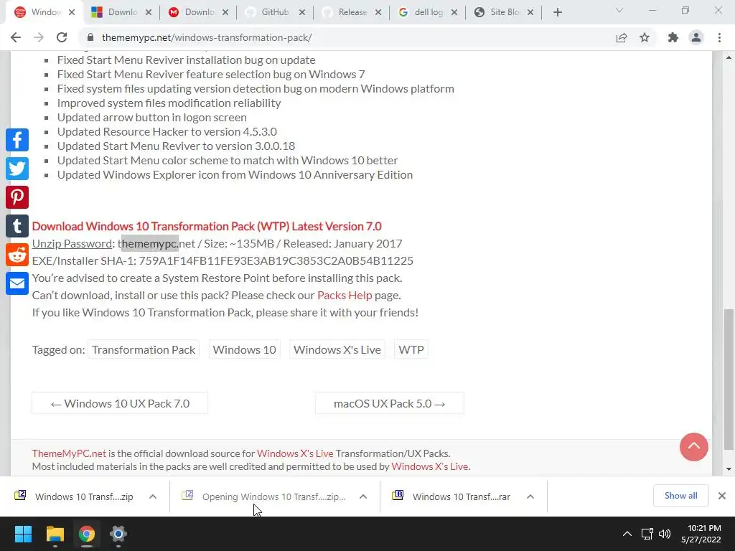Go forward in browser history
The width and height of the screenshot is (735, 551).
(39, 37)
